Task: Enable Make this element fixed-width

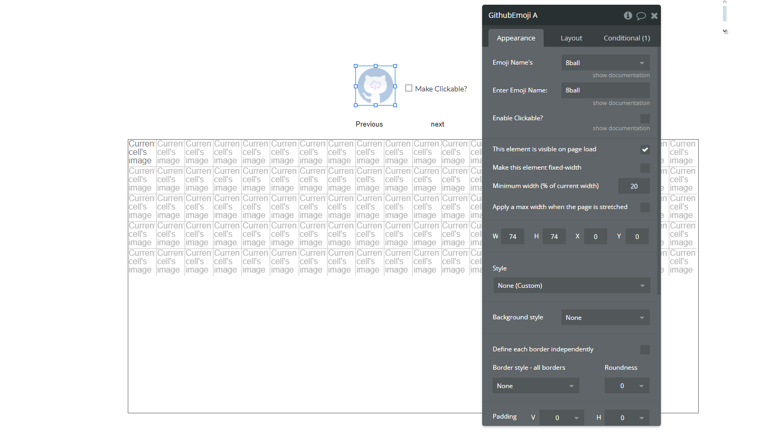Action: click(x=645, y=167)
